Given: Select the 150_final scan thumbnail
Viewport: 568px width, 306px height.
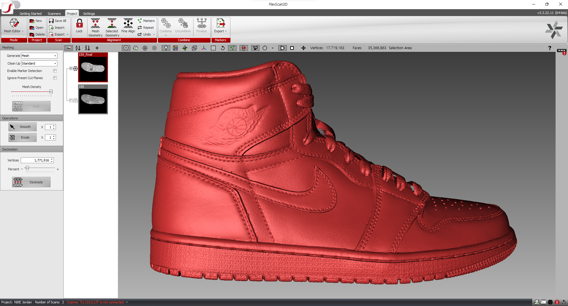Looking at the screenshot, I should pyautogui.click(x=93, y=67).
